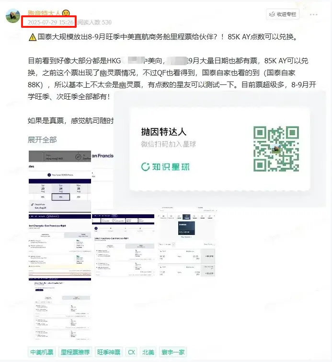
Task: Open the bottom flight list screenshot thumbnail
Action: [60, 309]
